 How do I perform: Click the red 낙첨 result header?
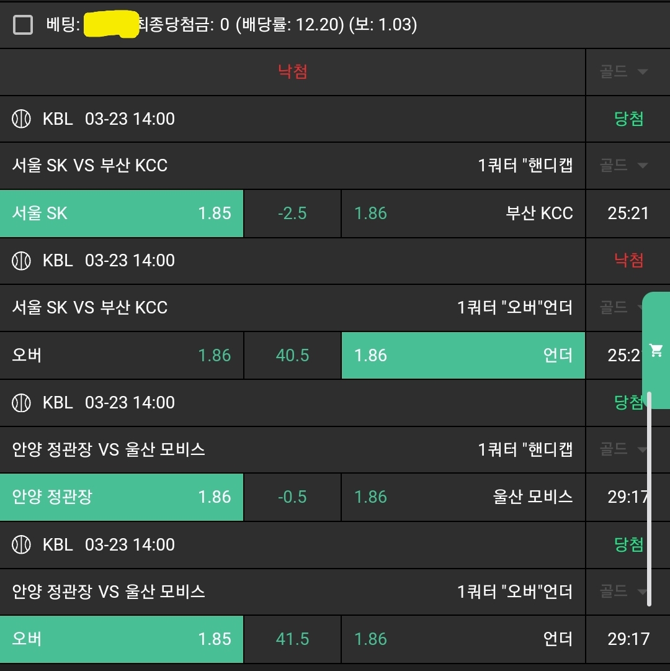293,72
